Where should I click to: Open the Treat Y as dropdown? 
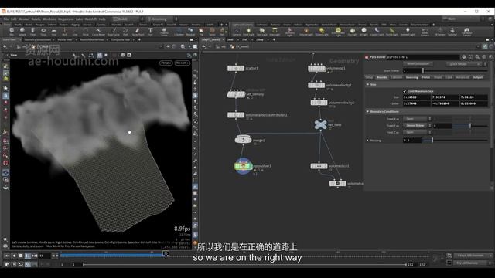click(417, 125)
